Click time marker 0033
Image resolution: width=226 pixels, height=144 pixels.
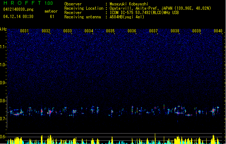pyautogui.click(x=68, y=31)
